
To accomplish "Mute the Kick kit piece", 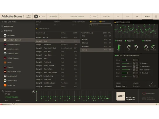I will pos(134,76).
